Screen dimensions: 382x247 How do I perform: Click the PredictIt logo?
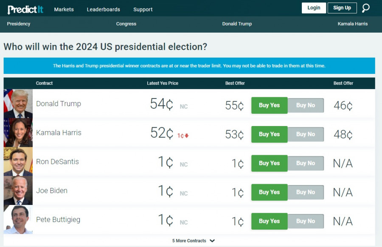click(26, 9)
